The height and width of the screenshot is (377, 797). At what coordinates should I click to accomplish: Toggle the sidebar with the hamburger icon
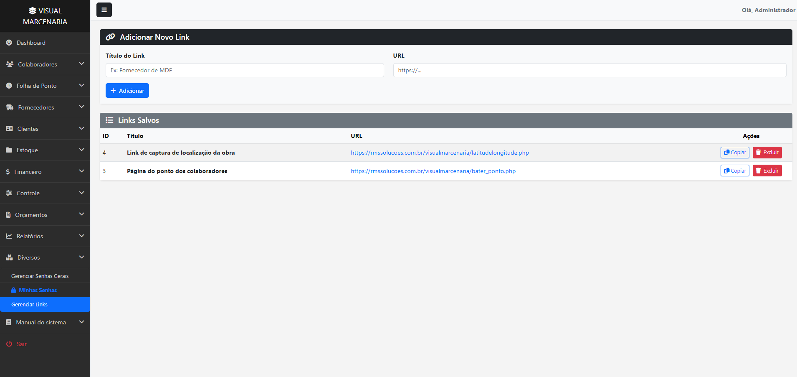104,10
